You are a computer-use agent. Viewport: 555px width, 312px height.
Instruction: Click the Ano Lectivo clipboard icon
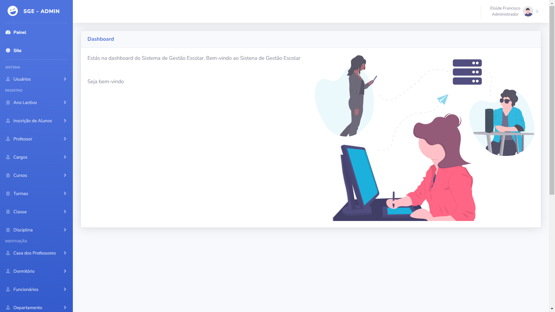click(x=8, y=103)
